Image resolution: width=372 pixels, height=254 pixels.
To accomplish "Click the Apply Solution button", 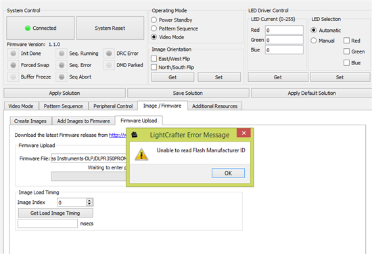I will (64, 93).
